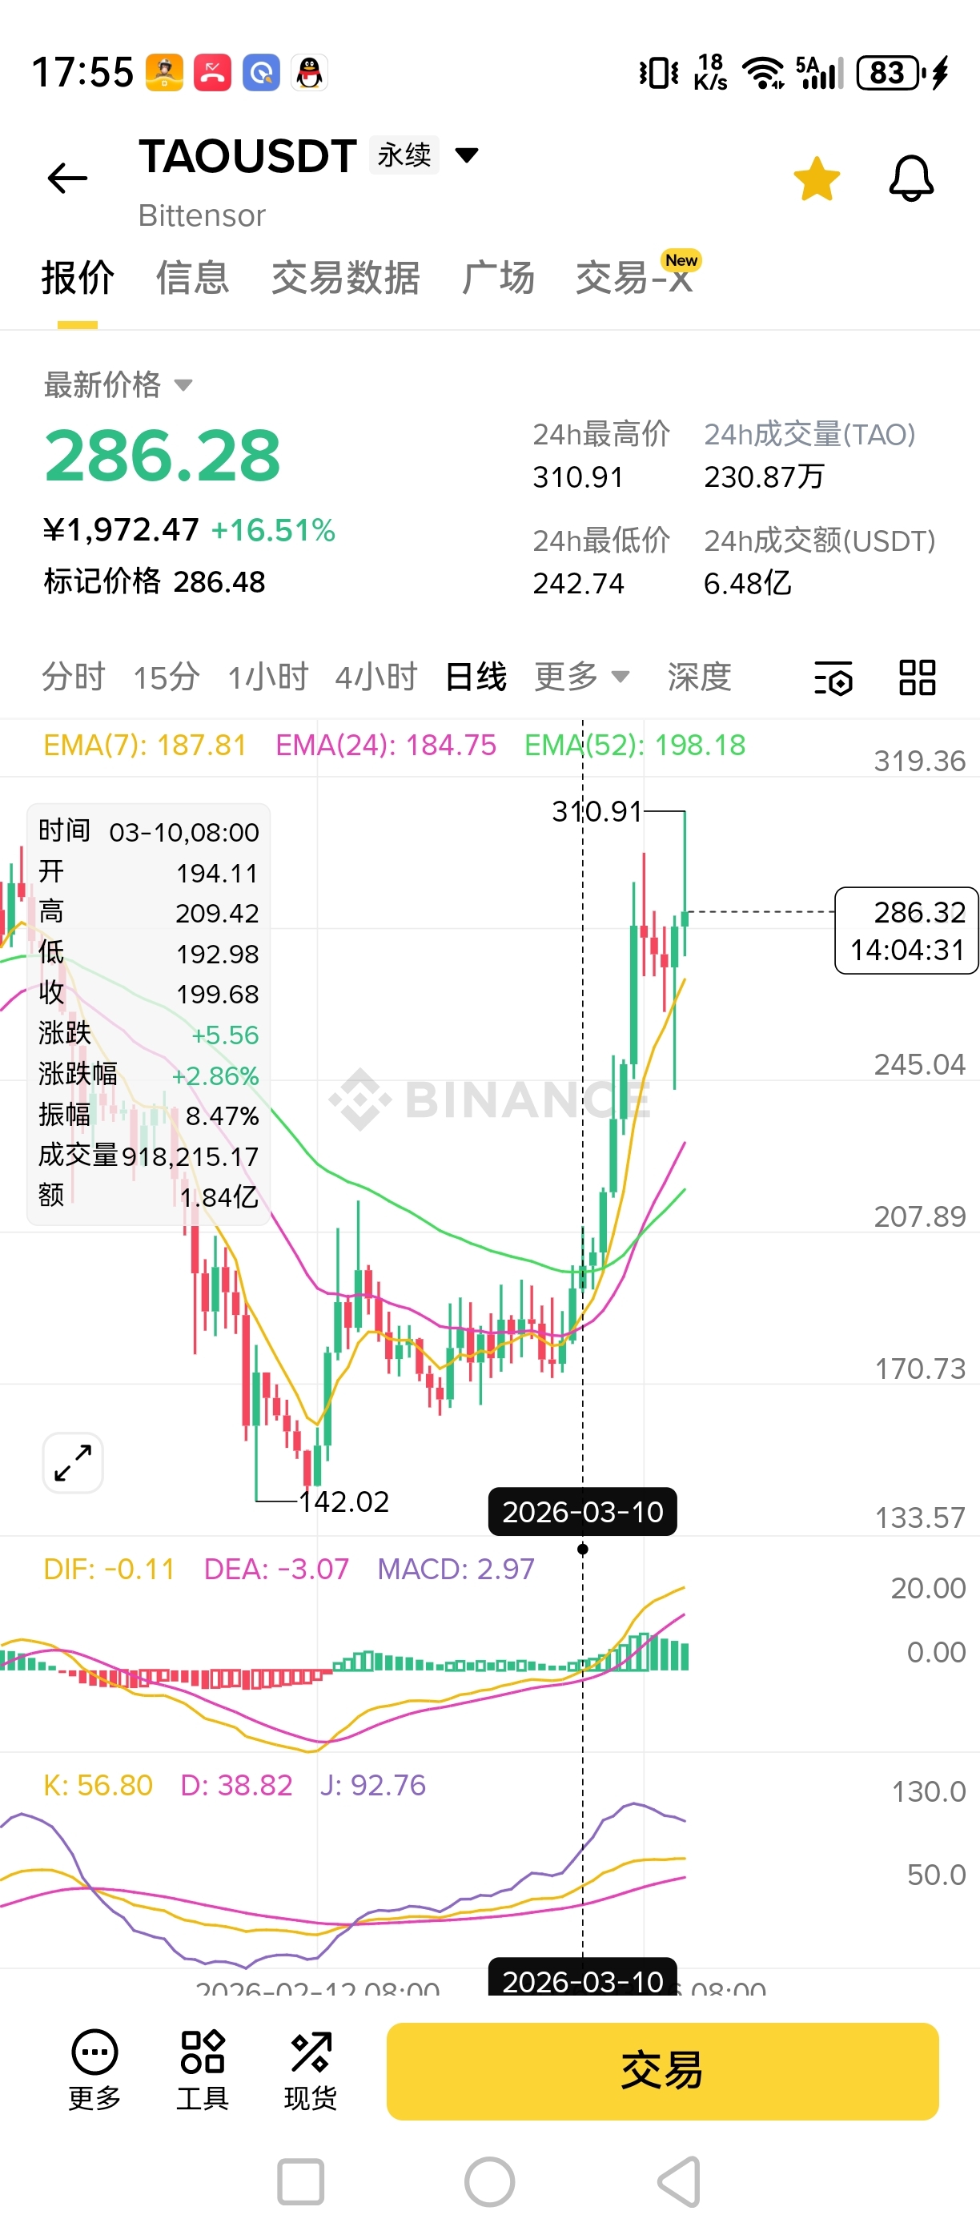Image resolution: width=980 pixels, height=2223 pixels.
Task: Expand chart to fullscreen
Action: tap(74, 1463)
